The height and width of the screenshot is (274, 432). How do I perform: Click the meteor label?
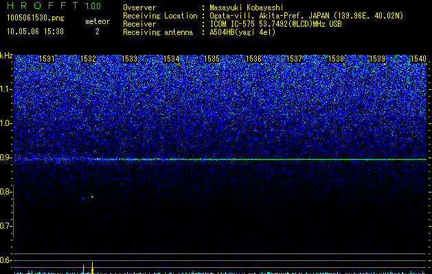[98, 21]
